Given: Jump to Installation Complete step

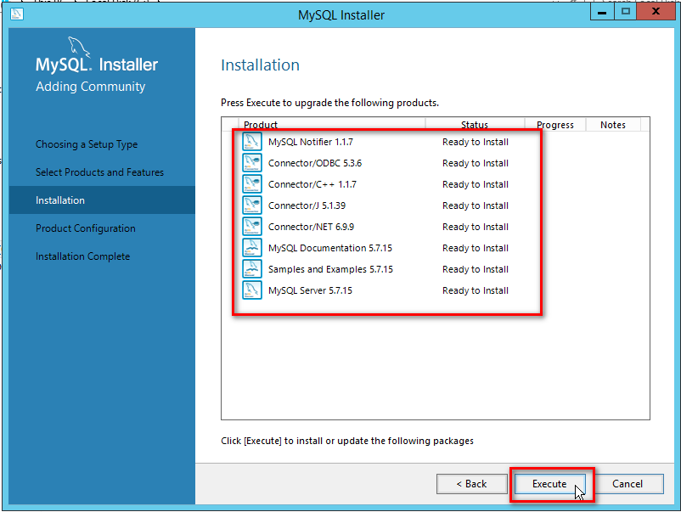Looking at the screenshot, I should pos(83,256).
